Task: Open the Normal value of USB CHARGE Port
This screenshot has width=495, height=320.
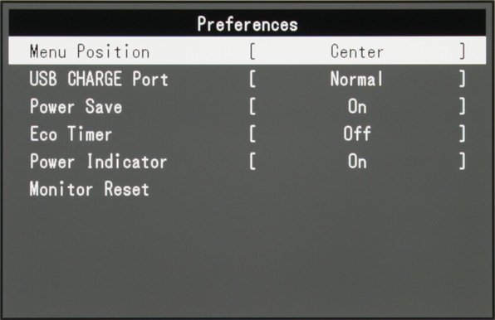Action: (x=356, y=79)
